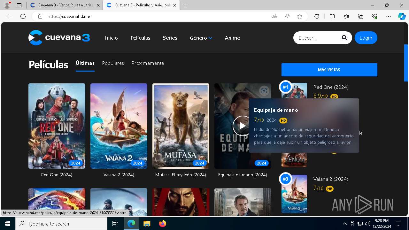
Task: Click the Vaiana 2 movie poster
Action: 119,126
